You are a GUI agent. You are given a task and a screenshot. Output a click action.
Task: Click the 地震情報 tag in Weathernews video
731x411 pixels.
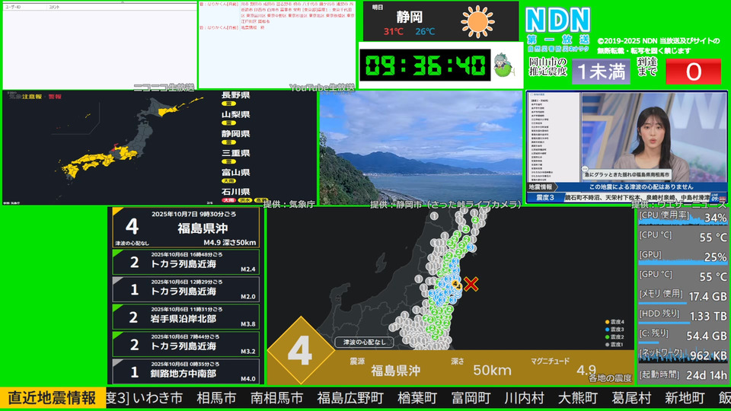[x=541, y=187]
